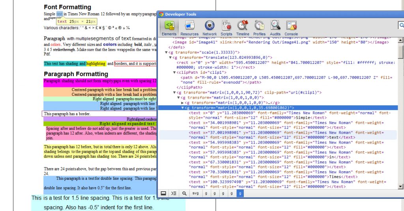Click "This paragraph has a border." text
Viewport: 404px width, 211px height.
click(67, 114)
